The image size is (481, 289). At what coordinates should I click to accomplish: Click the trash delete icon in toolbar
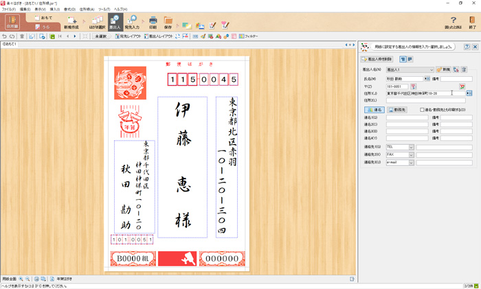pyautogui.click(x=22, y=36)
